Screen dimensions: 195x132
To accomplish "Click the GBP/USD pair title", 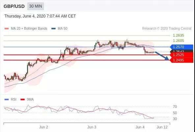I will click(14, 6).
